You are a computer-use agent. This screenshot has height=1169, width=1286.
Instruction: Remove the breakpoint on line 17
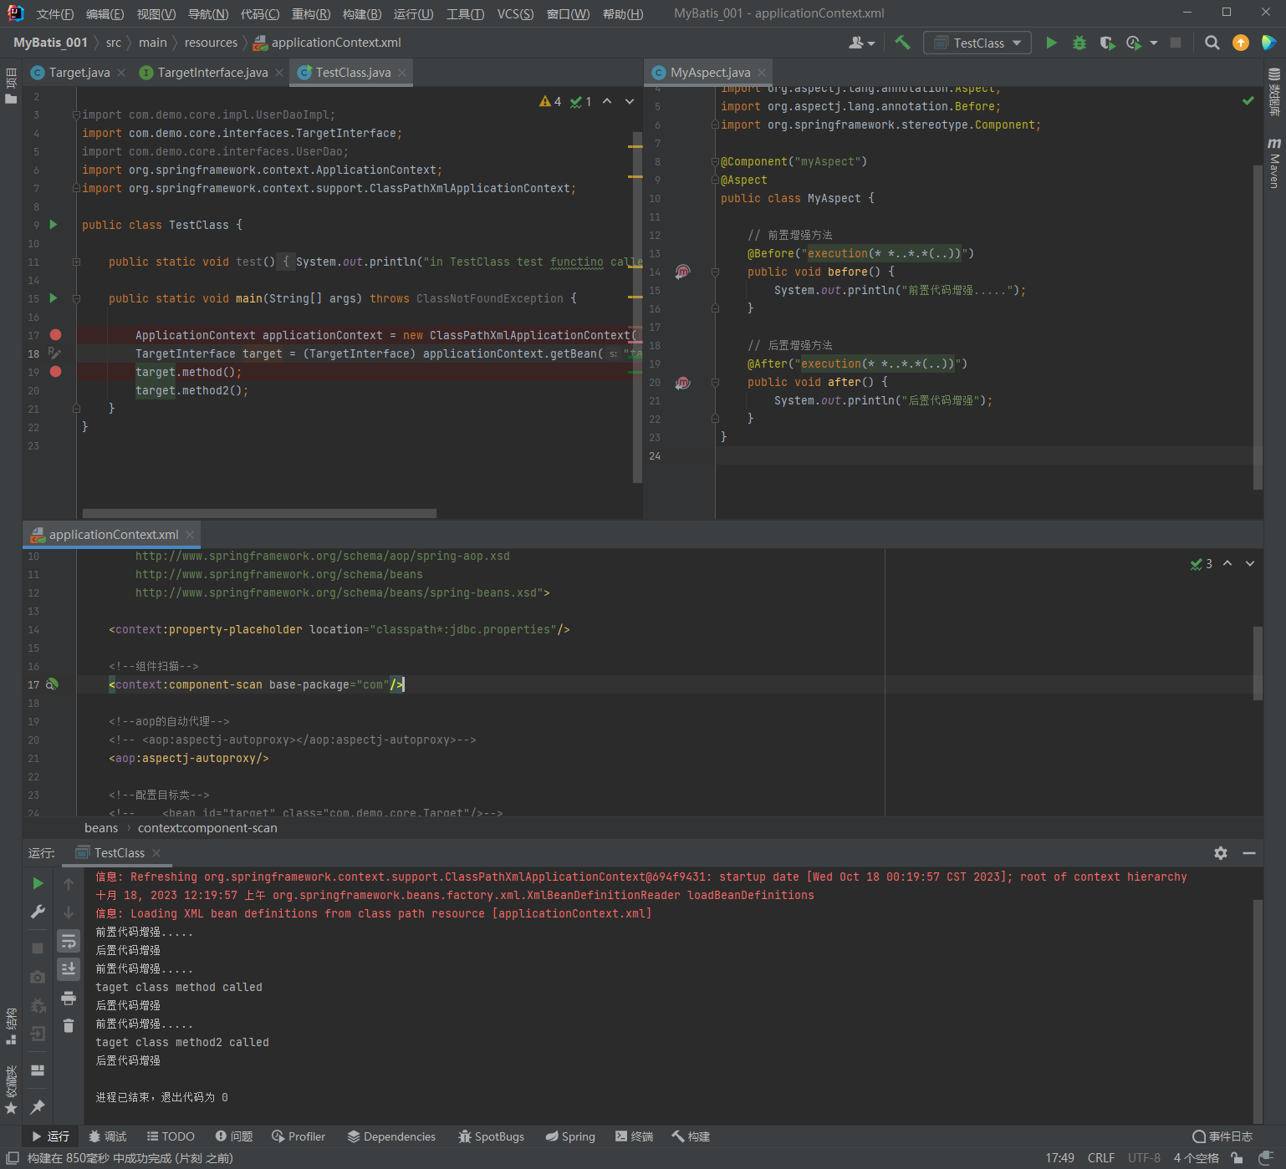[x=55, y=335]
